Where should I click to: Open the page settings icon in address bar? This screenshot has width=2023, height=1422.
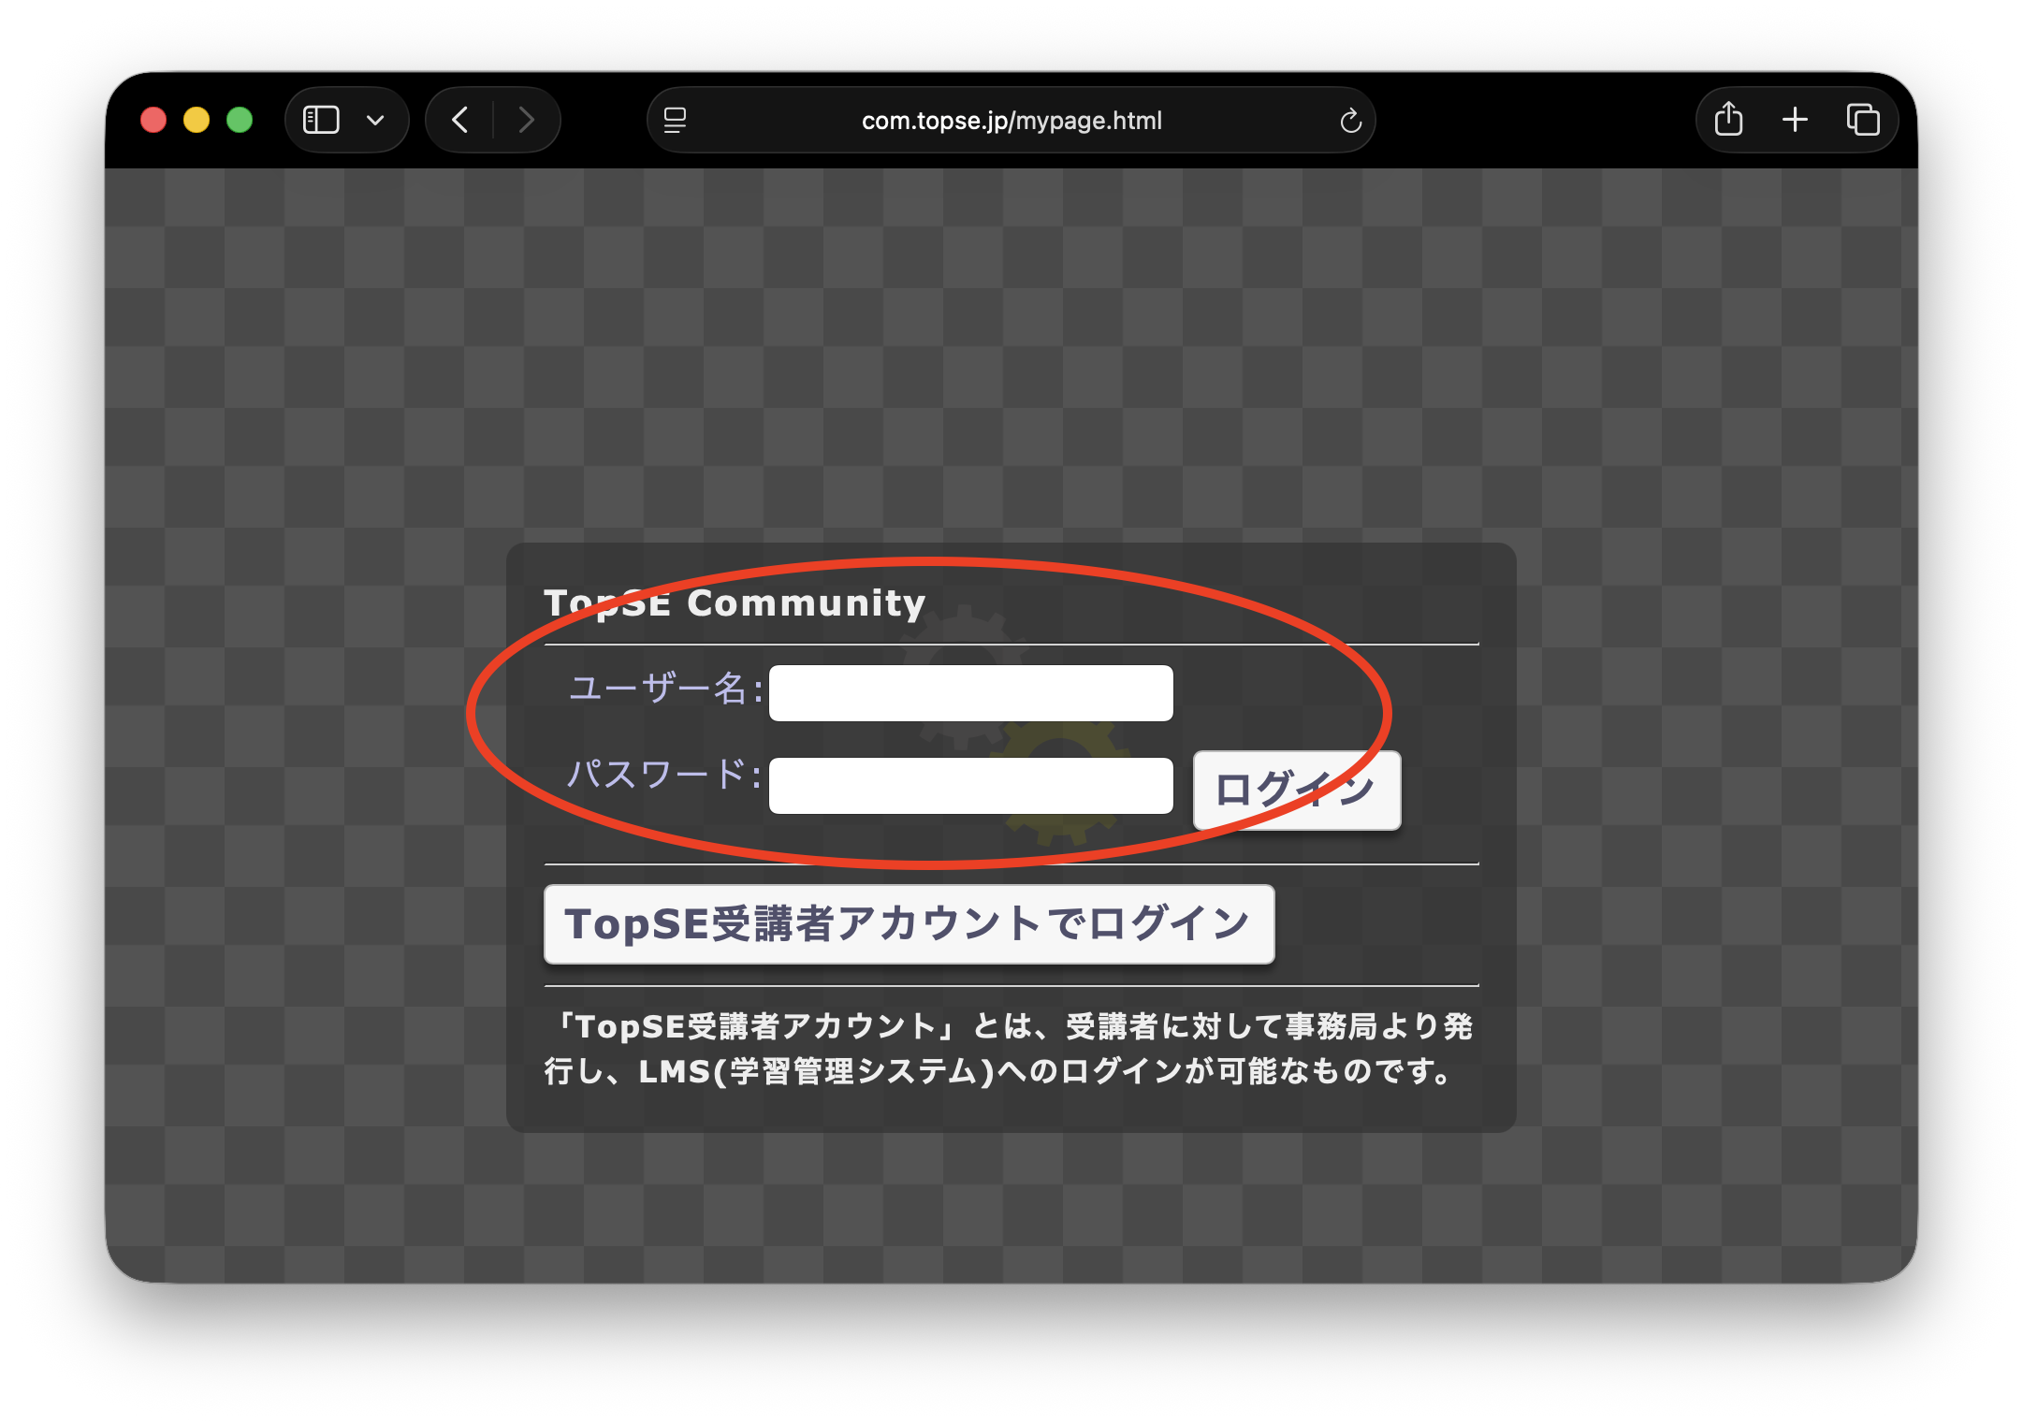pos(676,120)
